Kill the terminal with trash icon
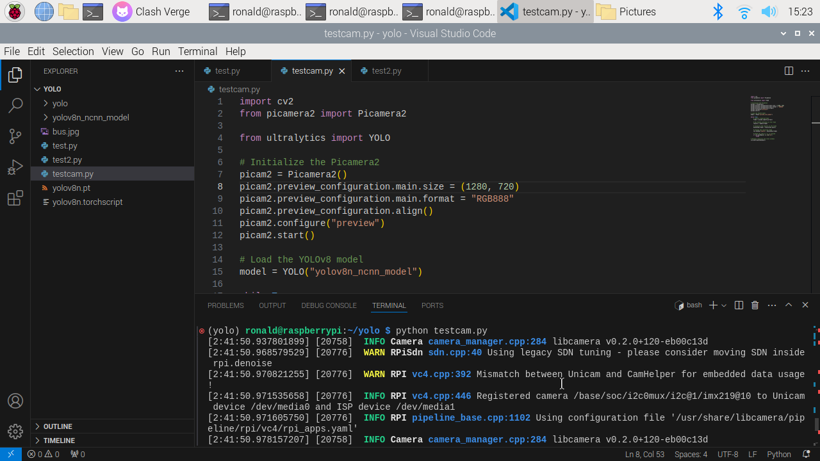The height and width of the screenshot is (461, 820). pos(755,305)
